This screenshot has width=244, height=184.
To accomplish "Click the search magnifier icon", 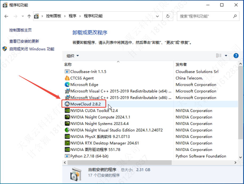I will tap(235, 16).
